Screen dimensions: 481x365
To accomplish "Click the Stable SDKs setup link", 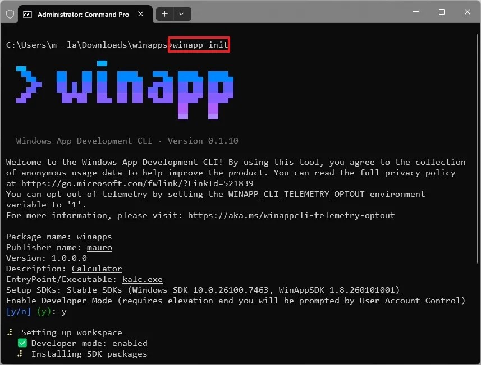I will [232, 290].
